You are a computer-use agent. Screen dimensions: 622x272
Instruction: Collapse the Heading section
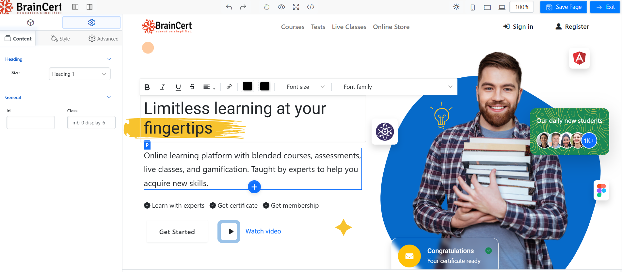[x=109, y=59]
